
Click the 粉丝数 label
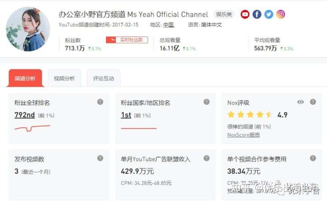pos(73,40)
